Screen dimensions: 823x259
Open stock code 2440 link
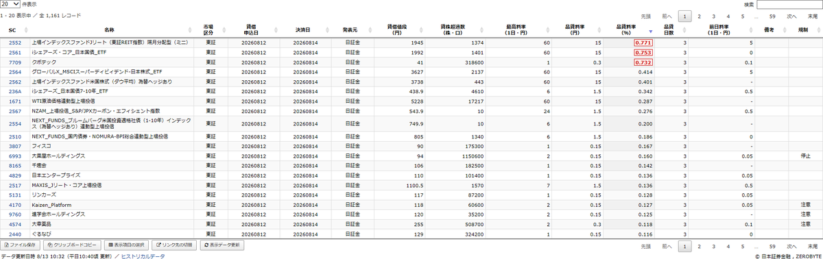coord(15,234)
